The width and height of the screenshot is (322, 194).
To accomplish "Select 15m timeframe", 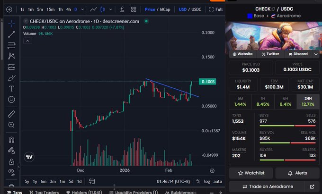I will (51, 9).
